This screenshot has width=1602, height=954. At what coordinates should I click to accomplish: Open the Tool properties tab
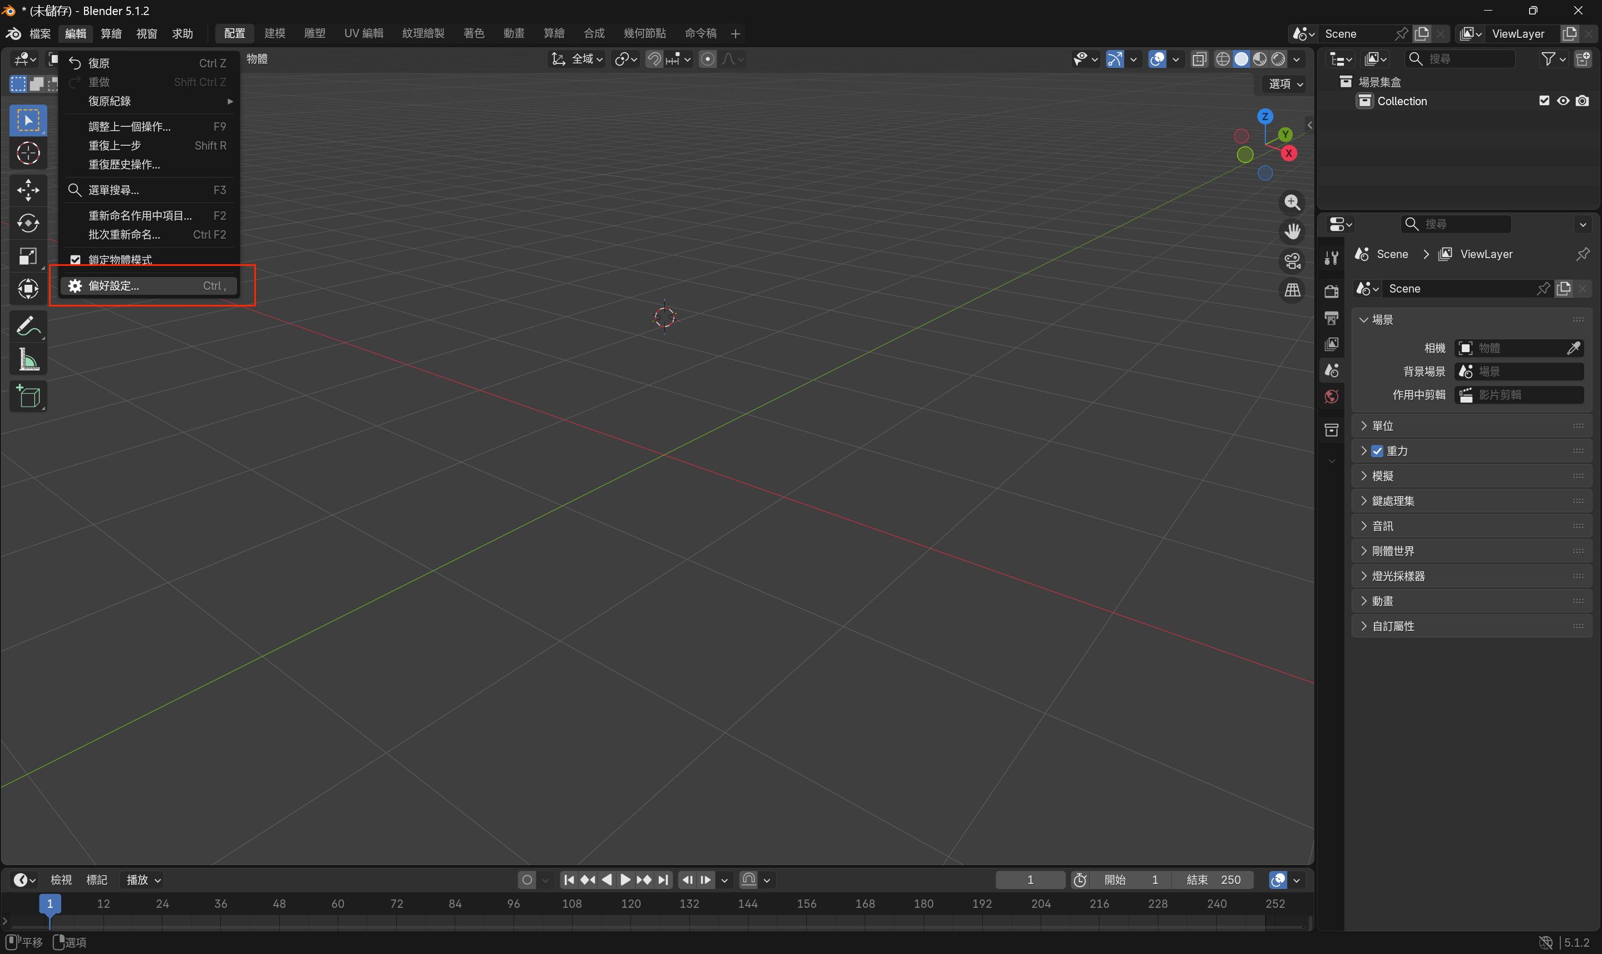click(x=1332, y=258)
